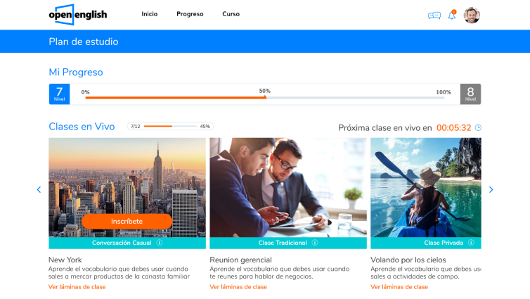Open Ver láminas de clase for New York
Viewport: 530px width, 299px height.
pyautogui.click(x=77, y=287)
